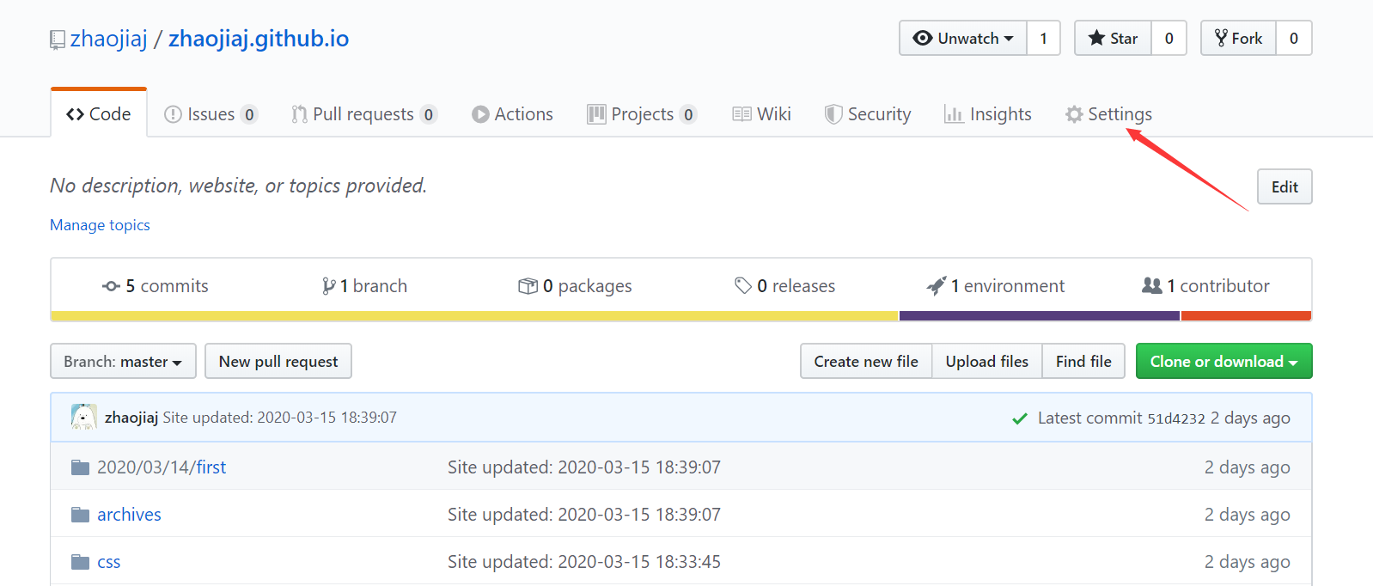This screenshot has height=586, width=1373.
Task: Click Create new file button
Action: (866, 361)
